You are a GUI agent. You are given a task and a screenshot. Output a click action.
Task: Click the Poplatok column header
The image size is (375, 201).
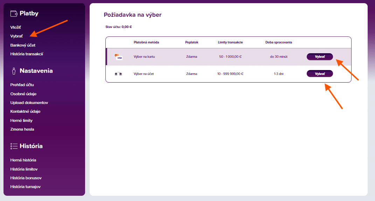(192, 42)
